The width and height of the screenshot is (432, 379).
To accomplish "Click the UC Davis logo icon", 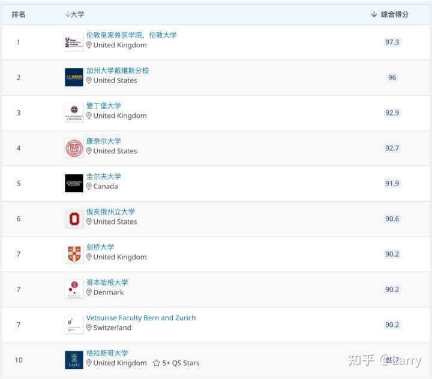I will 74,77.
